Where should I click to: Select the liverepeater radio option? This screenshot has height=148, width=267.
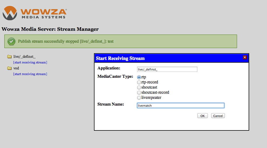[x=139, y=97]
